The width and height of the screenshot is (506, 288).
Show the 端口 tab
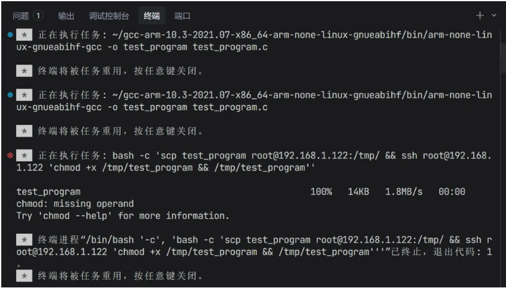[183, 16]
